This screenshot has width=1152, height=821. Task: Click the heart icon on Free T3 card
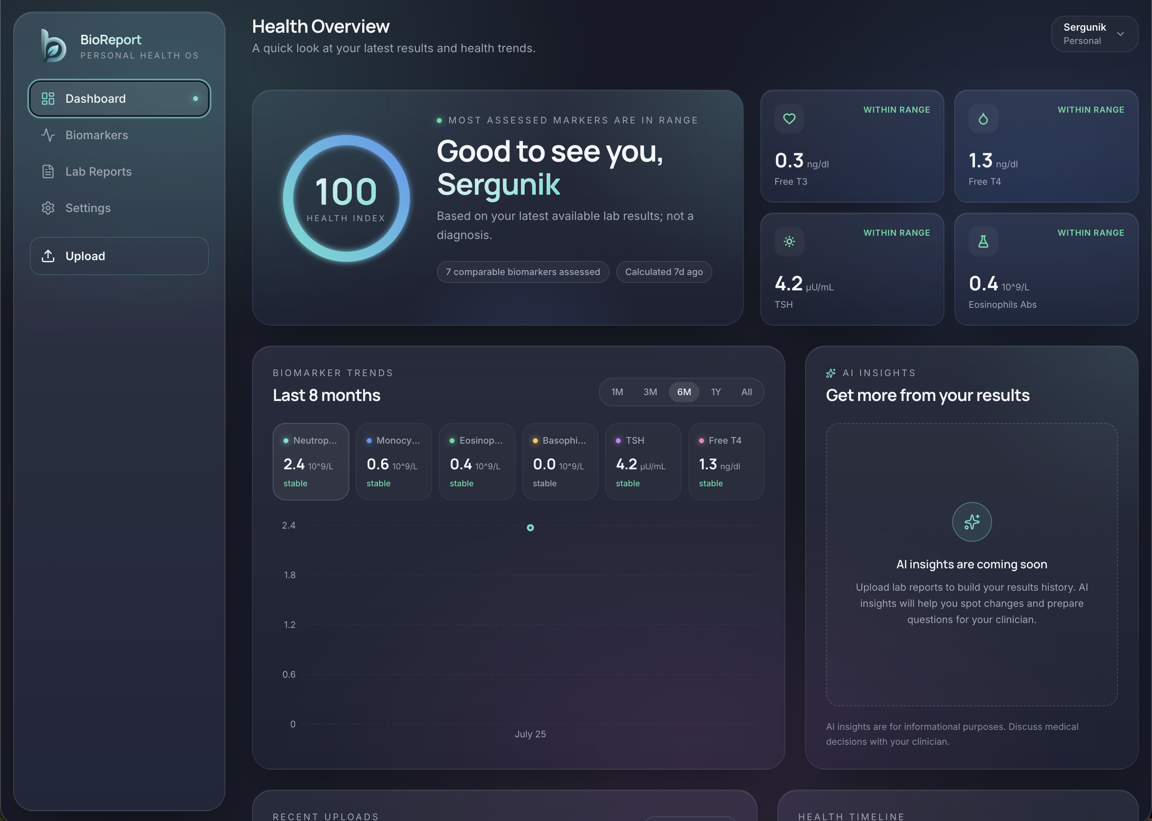click(x=789, y=119)
